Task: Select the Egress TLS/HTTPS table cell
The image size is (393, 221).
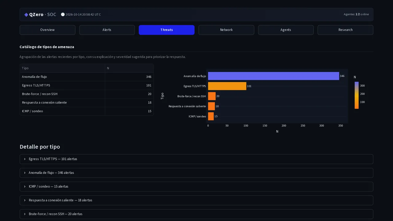Action: pyautogui.click(x=62, y=85)
